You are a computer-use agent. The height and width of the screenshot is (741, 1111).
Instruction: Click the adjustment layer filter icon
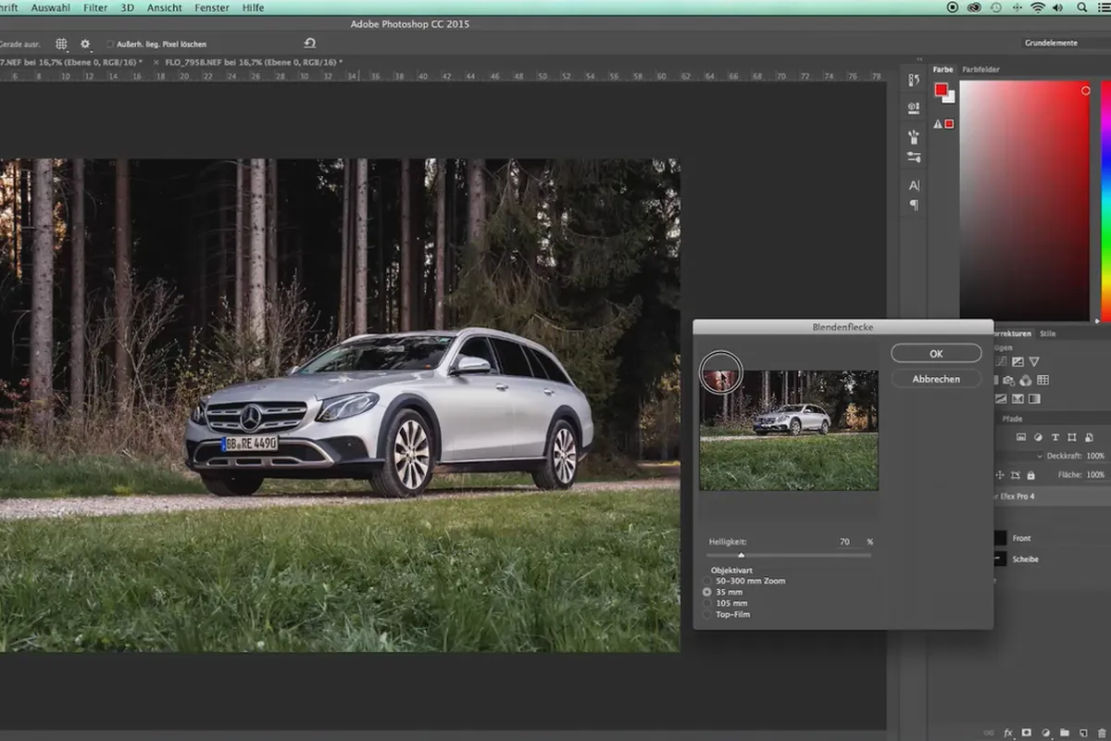click(x=1038, y=436)
